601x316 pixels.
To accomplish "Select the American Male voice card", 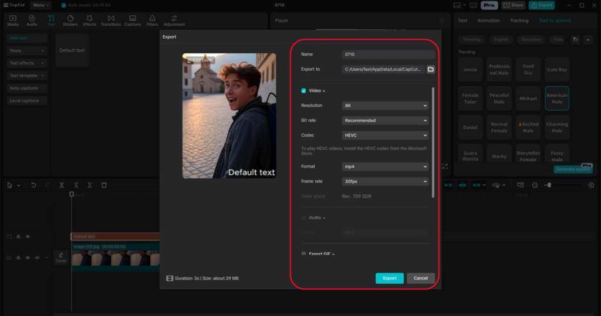I will coord(557,98).
